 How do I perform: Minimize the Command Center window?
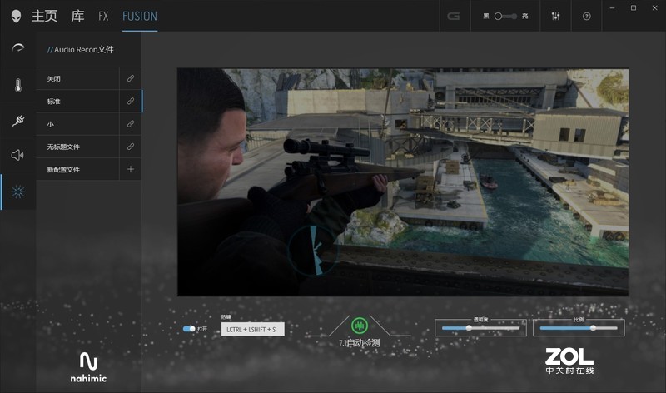[x=612, y=8]
